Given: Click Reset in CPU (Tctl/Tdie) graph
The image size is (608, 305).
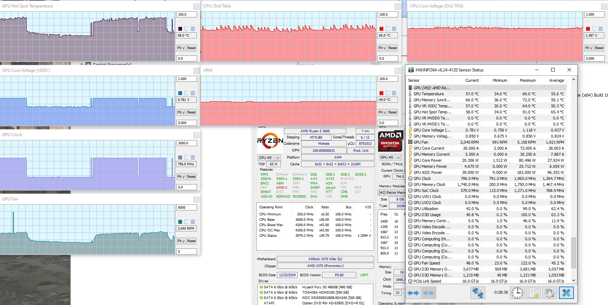Looking at the screenshot, I should [393, 48].
